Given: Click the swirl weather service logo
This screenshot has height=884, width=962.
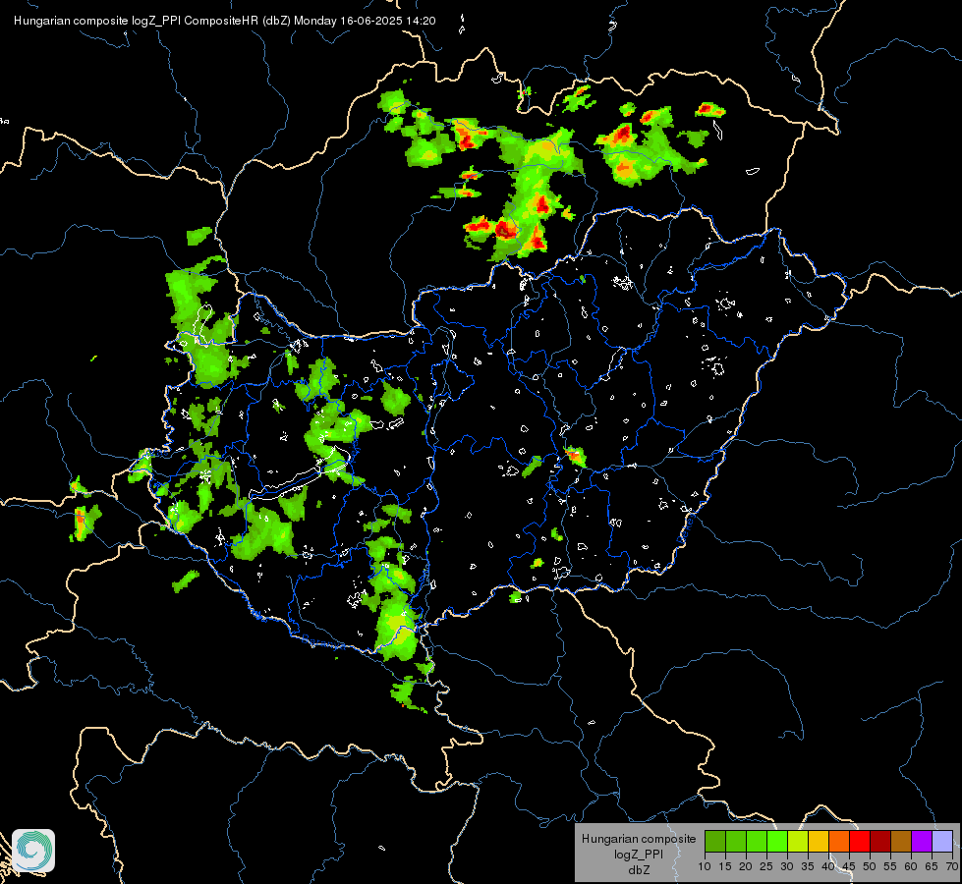Looking at the screenshot, I should [x=33, y=851].
